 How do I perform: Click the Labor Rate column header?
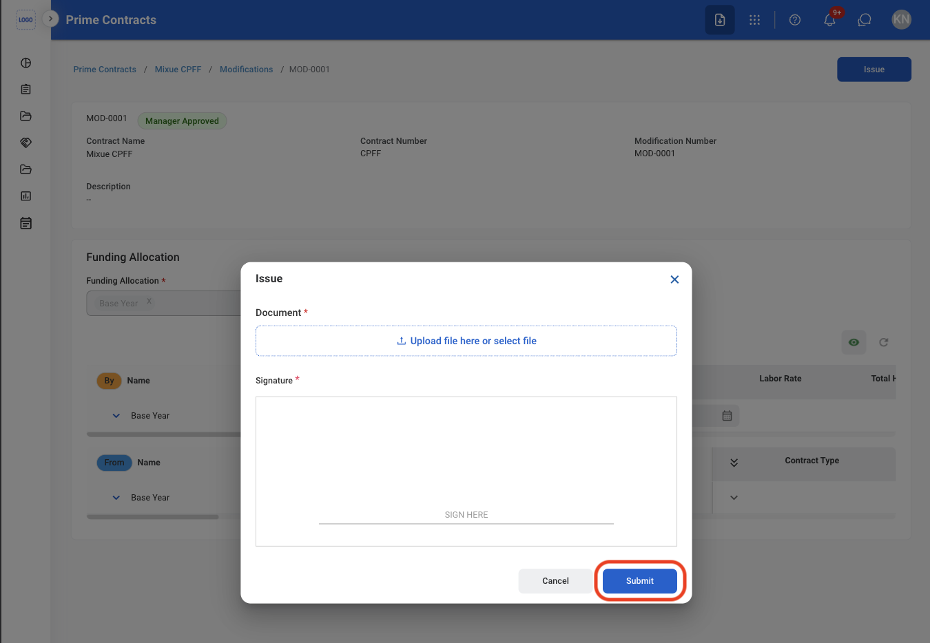[781, 379]
